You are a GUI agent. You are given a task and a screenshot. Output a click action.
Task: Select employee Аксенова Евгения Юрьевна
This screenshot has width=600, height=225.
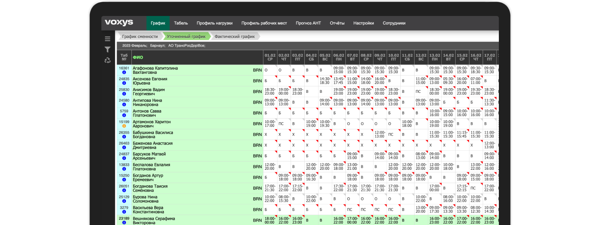tap(150, 81)
